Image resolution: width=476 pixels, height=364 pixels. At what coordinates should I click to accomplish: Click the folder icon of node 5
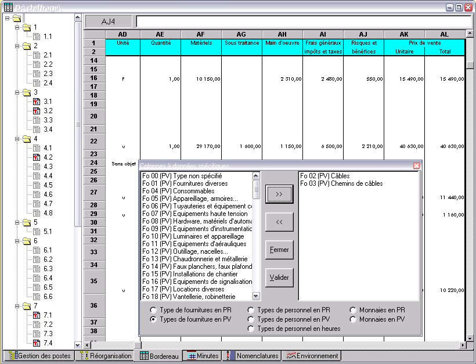coord(27,222)
